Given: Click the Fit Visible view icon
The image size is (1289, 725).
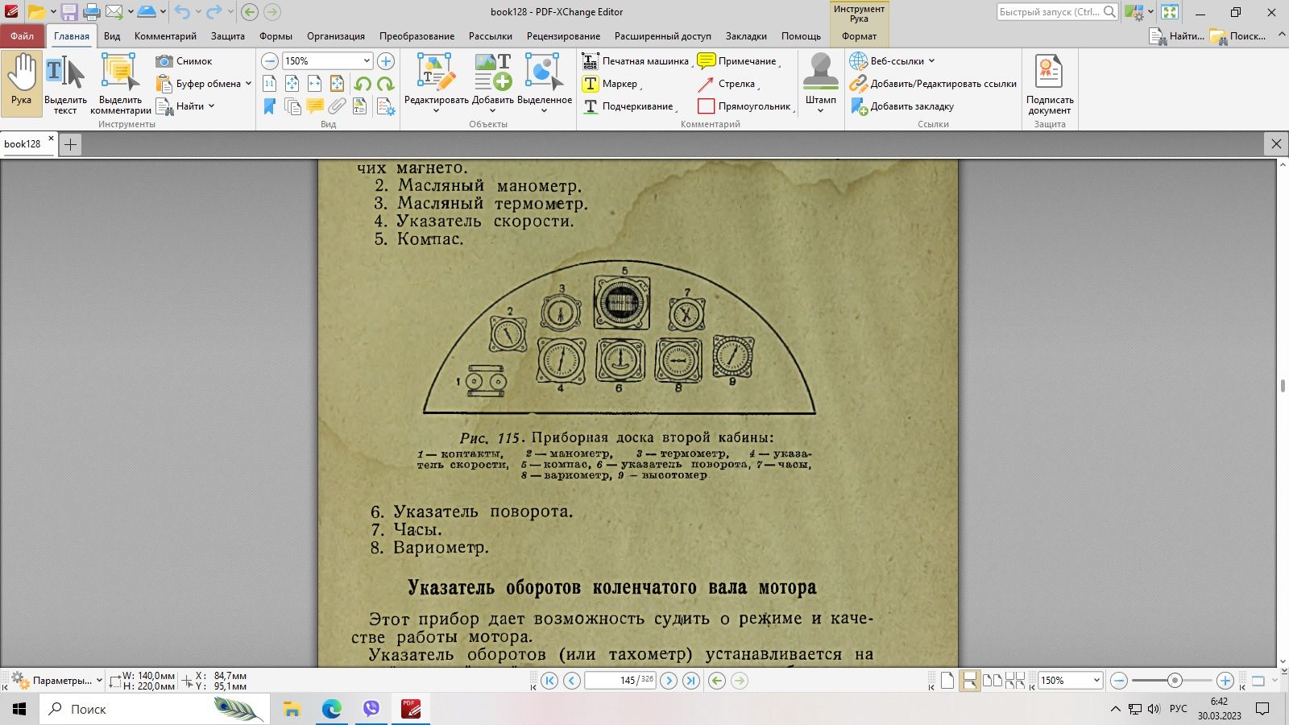Looking at the screenshot, I should (338, 84).
